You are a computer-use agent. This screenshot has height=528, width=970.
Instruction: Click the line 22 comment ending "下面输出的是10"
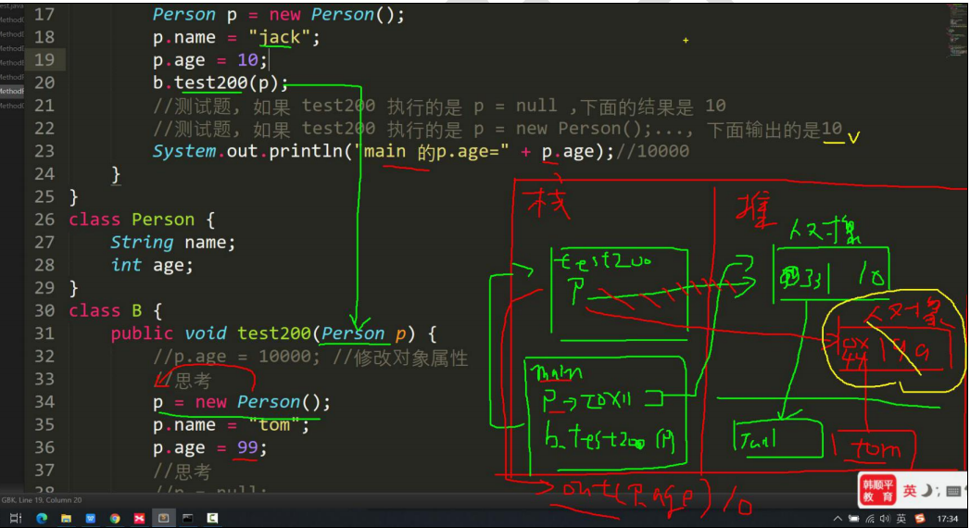pyautogui.click(x=498, y=129)
